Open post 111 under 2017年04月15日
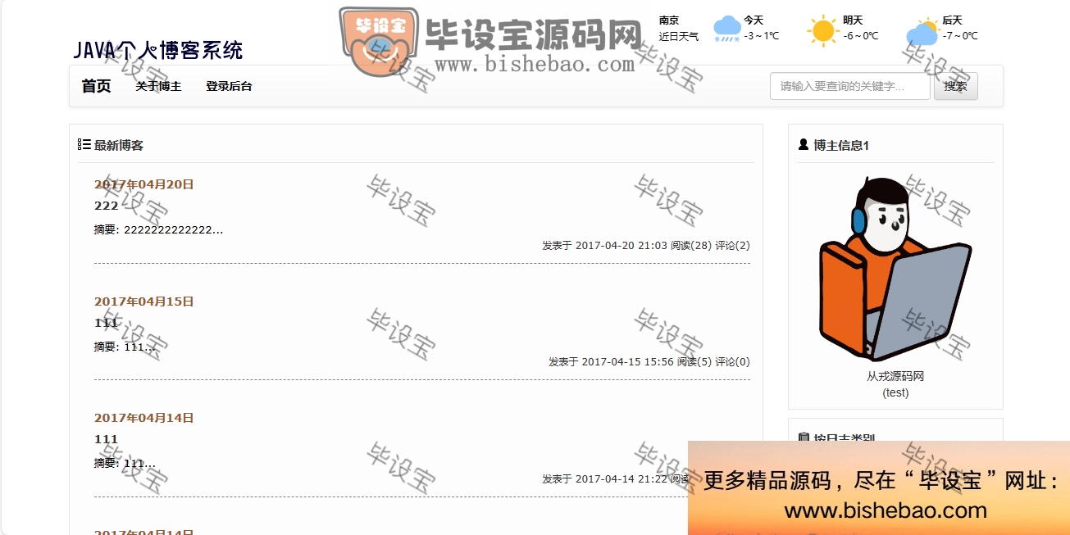Viewport: 1070px width, 535px height. point(107,323)
